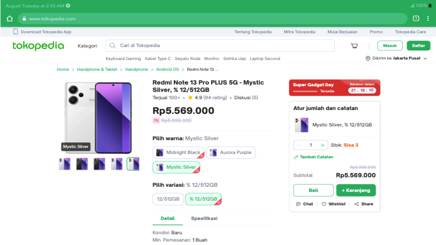This screenshot has width=436, height=245.
Task: Click the location pin icon near Jakarta Pusat
Action: (x=367, y=58)
